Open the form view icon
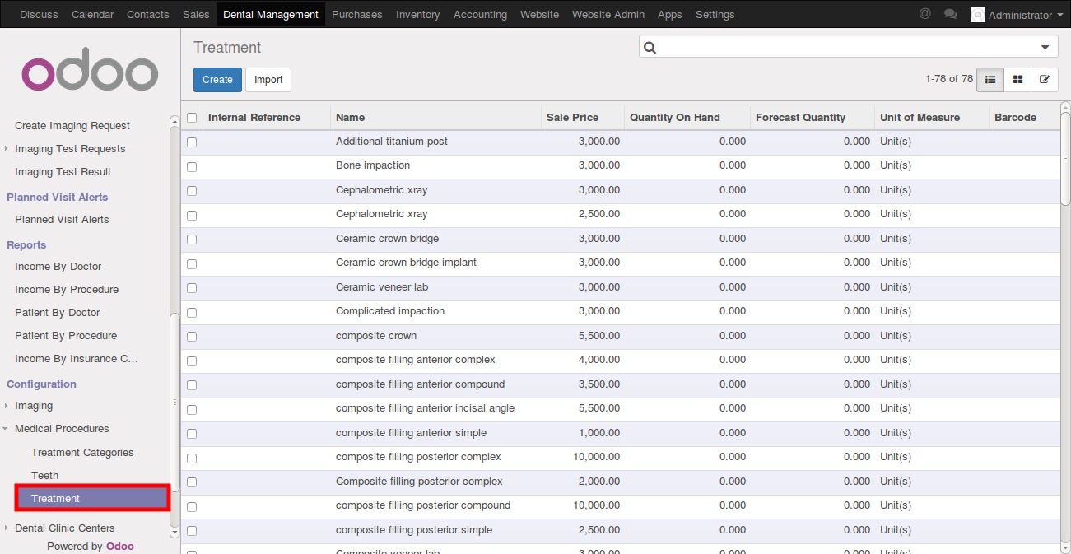The image size is (1071, 554). click(1045, 80)
